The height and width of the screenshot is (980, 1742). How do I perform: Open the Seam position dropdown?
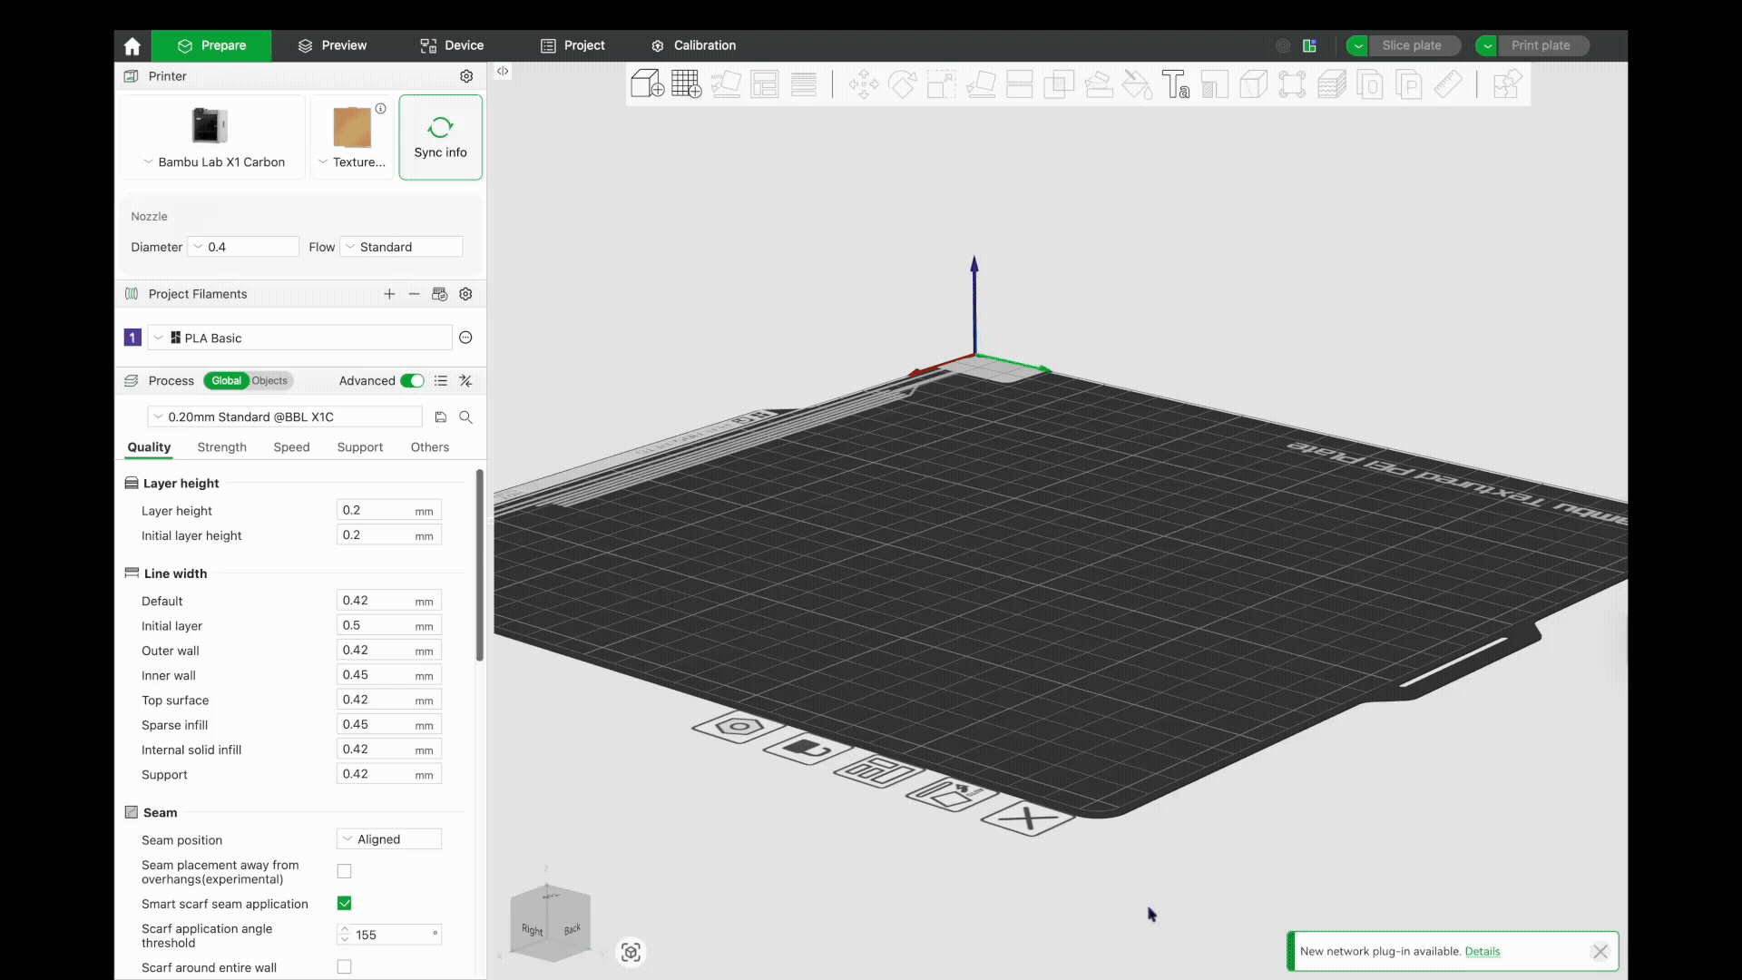(x=389, y=839)
